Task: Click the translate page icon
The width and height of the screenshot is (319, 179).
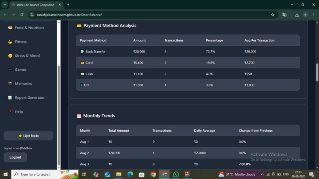Action: tap(285, 15)
